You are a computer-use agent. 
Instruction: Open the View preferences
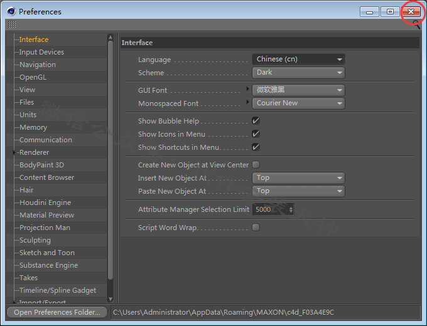click(x=27, y=90)
